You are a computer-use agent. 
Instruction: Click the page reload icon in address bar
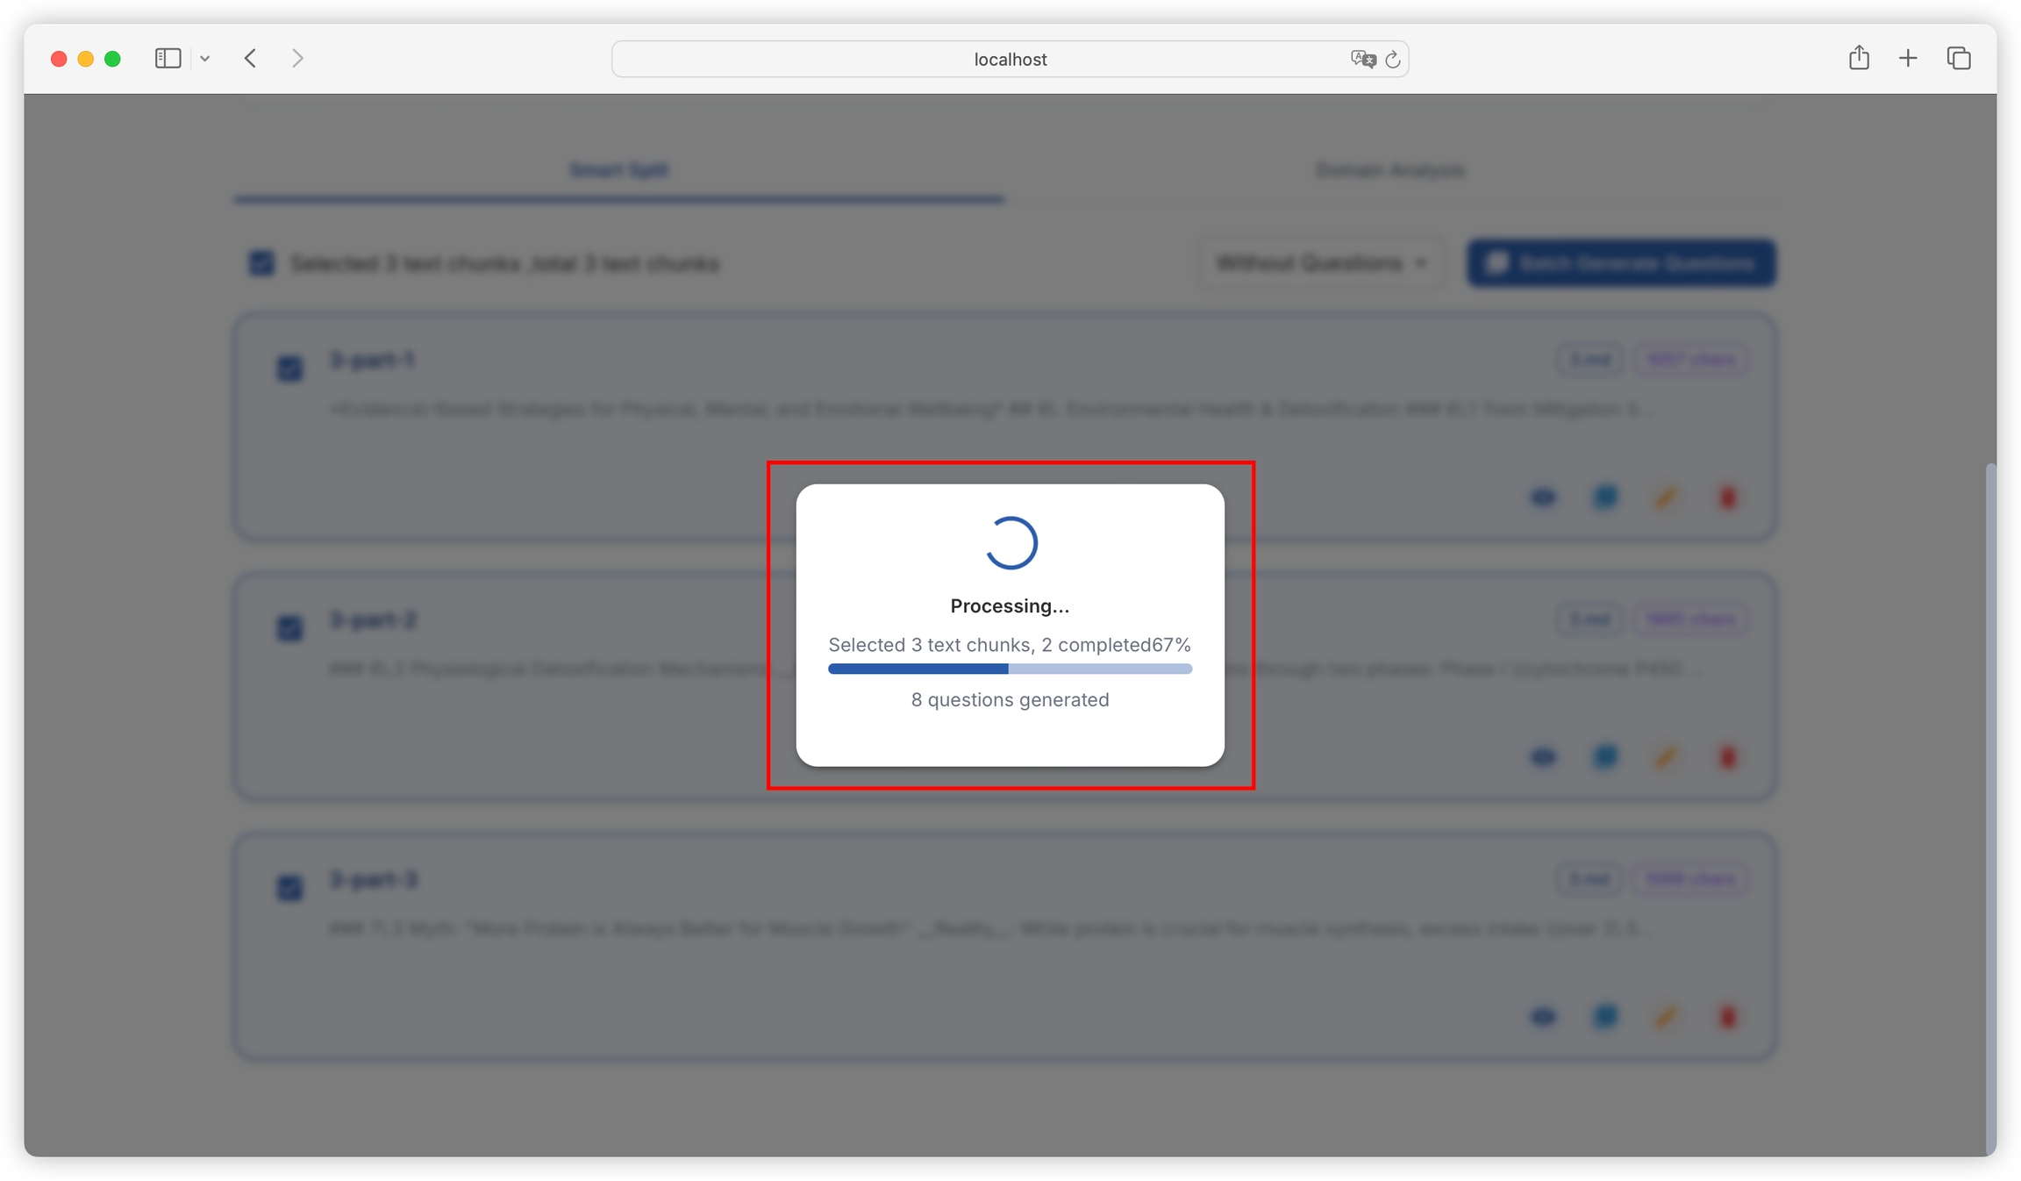(1392, 60)
